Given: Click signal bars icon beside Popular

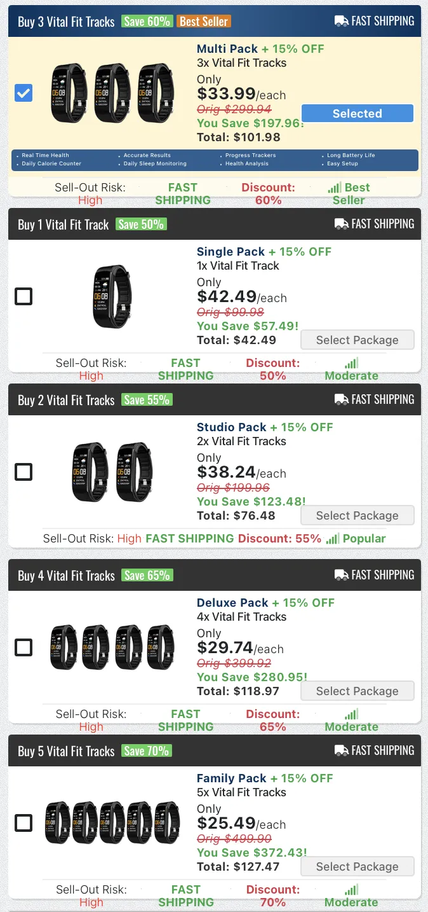Looking at the screenshot, I should pyautogui.click(x=332, y=539).
